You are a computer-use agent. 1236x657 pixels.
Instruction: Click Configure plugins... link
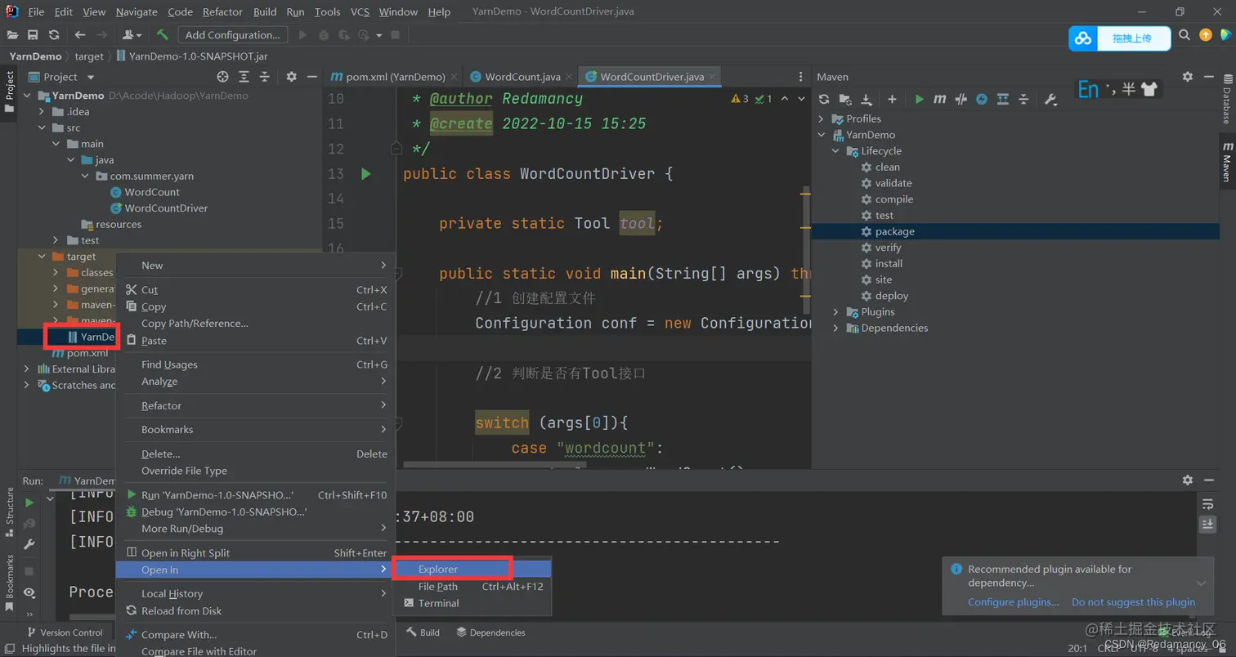(x=1013, y=602)
